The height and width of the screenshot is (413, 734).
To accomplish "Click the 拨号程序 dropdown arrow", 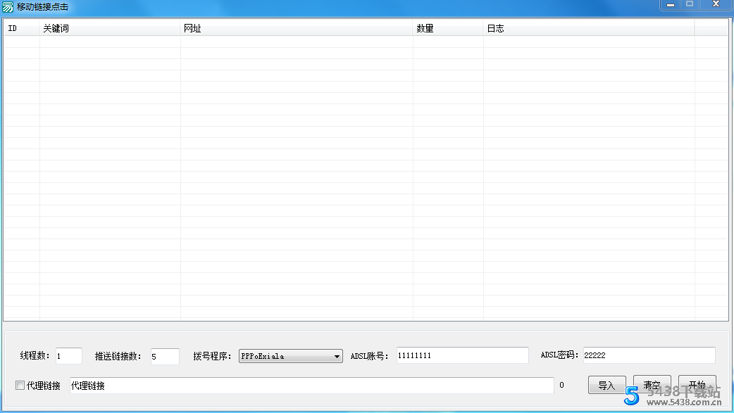I will (x=336, y=355).
